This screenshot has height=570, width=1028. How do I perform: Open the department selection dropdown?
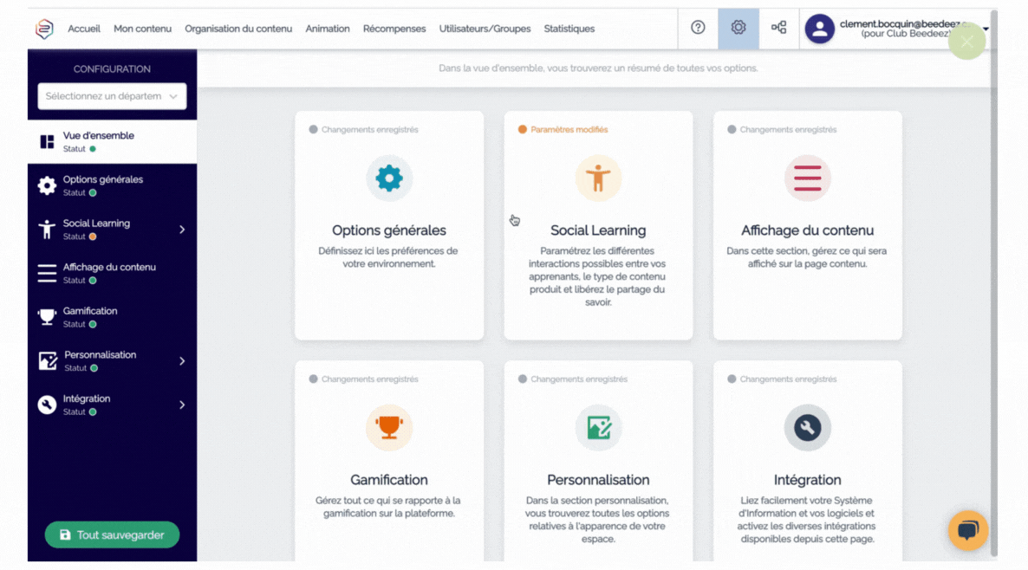coord(112,96)
